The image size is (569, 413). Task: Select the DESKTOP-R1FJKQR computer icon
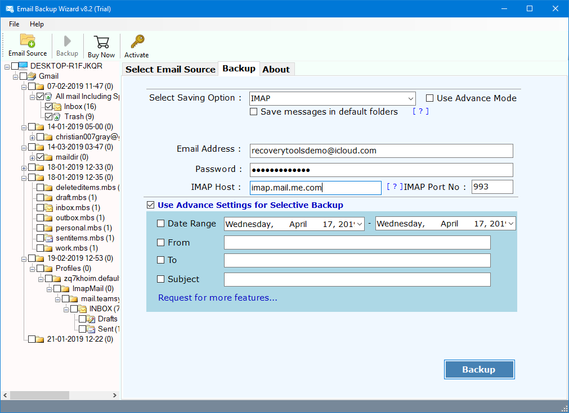(x=23, y=66)
